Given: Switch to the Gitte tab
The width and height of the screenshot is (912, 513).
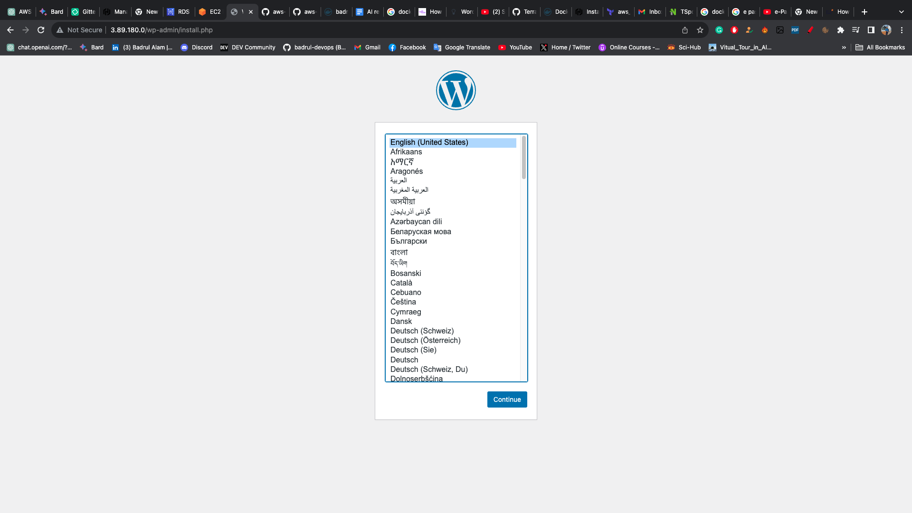Looking at the screenshot, I should click(x=83, y=12).
